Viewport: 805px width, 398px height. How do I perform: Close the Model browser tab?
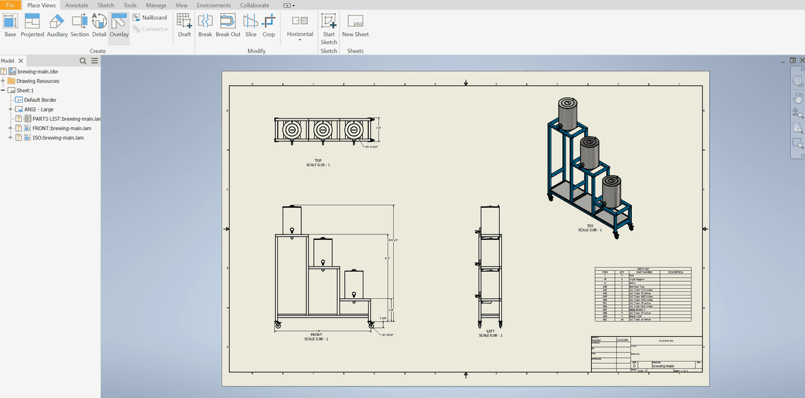pos(19,61)
